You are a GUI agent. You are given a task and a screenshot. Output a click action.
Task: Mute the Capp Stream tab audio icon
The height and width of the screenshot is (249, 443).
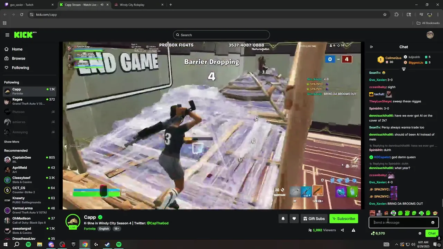click(102, 5)
